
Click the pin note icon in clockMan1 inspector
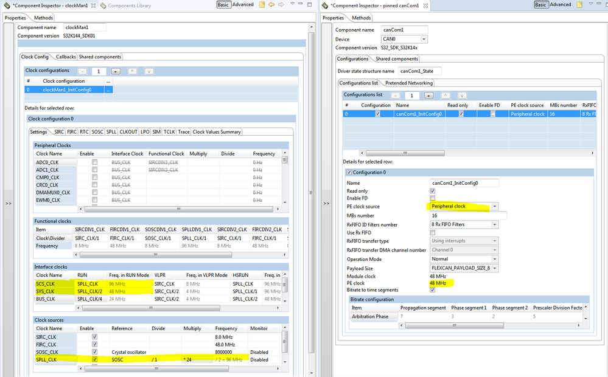(262, 5)
